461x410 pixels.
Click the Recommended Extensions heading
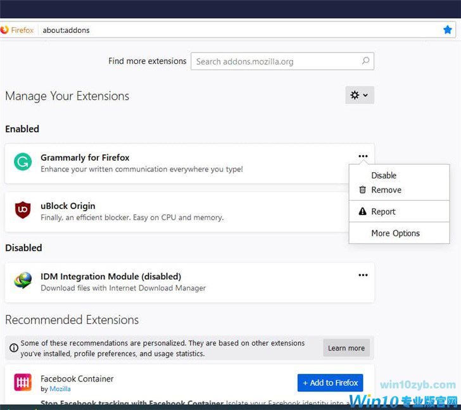[x=72, y=320]
